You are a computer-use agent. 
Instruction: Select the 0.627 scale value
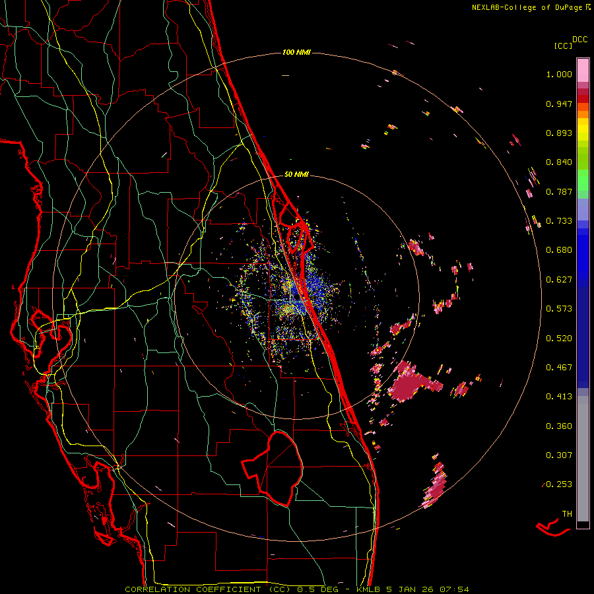click(559, 280)
